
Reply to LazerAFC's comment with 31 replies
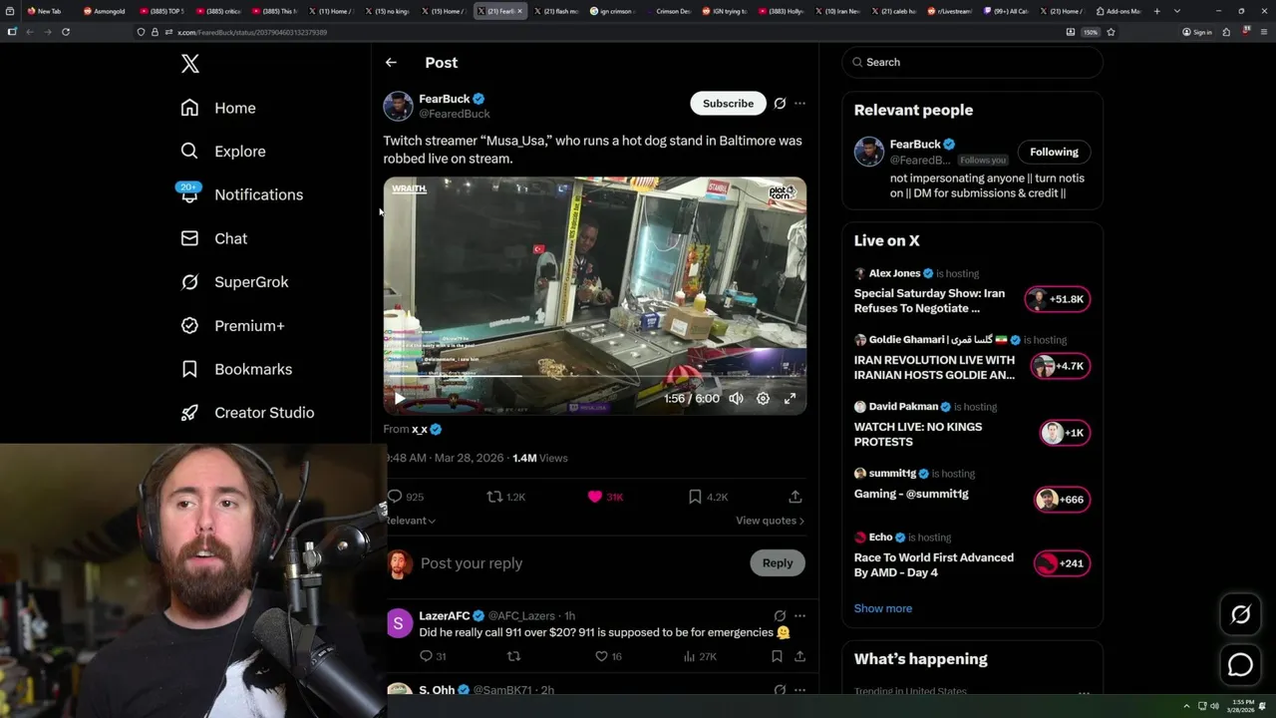click(x=433, y=656)
